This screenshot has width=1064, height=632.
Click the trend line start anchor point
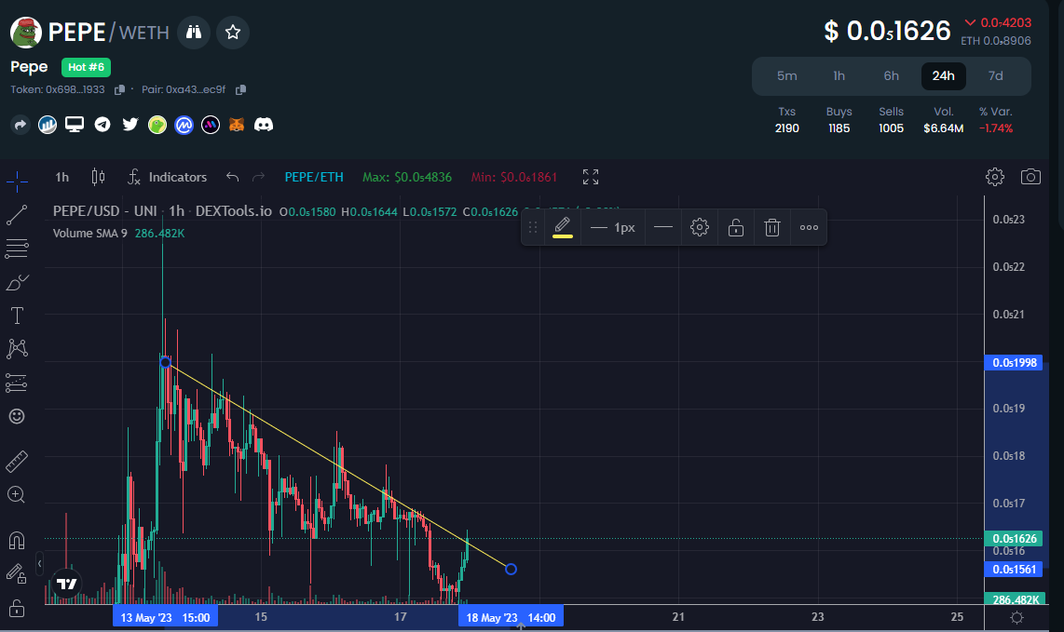point(165,363)
